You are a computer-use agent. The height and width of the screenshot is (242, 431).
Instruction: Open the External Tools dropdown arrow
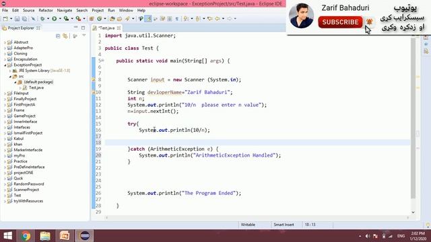(x=84, y=19)
